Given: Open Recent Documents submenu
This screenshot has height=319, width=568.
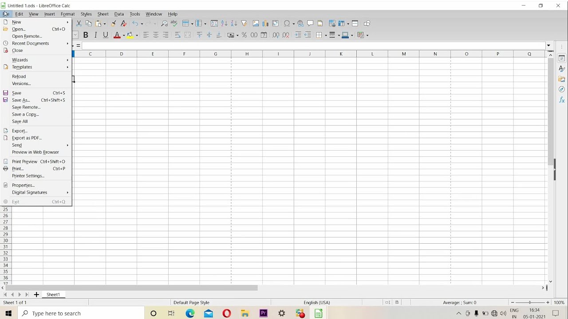Looking at the screenshot, I should pos(30,43).
